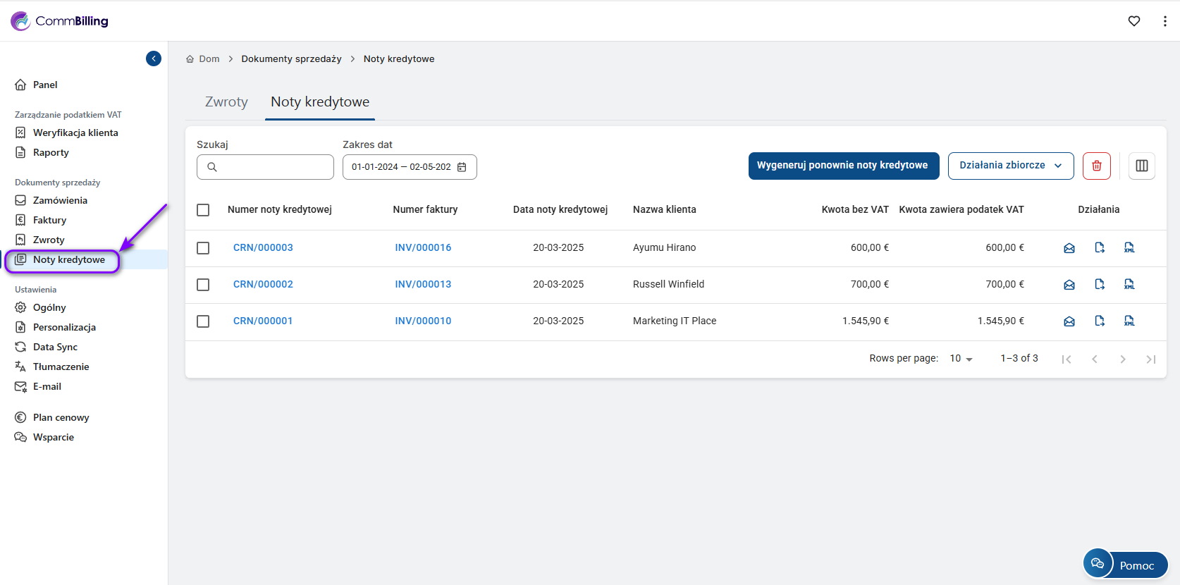
Task: Click the document download icon for CRN/000001
Action: [x=1100, y=321]
